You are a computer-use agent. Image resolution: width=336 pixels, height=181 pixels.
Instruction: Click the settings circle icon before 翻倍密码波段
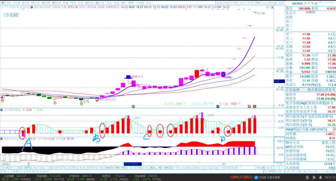tap(32, 7)
